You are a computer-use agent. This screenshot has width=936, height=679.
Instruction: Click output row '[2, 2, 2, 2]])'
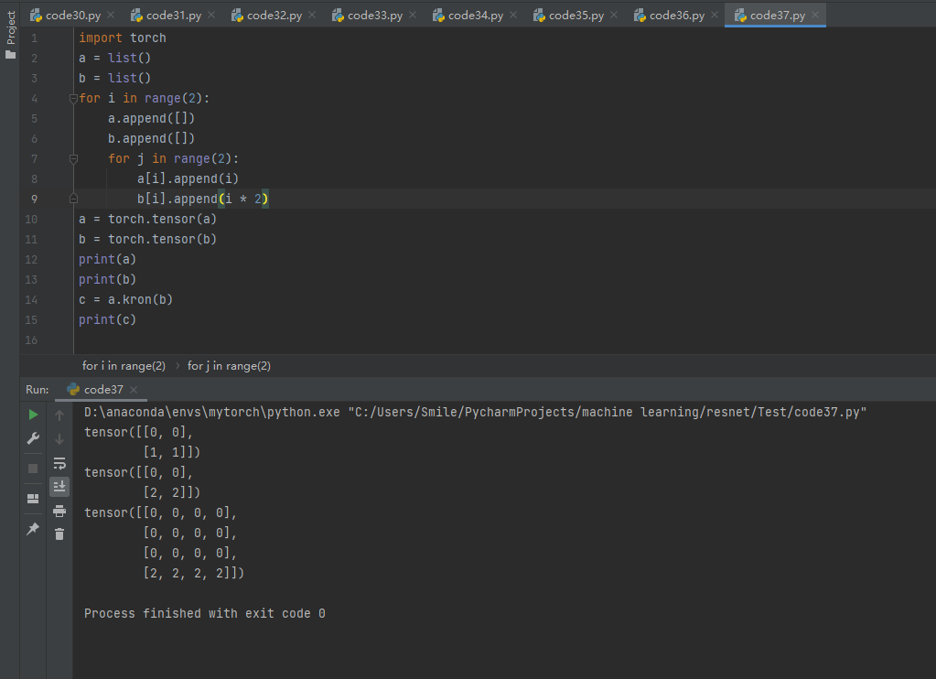[x=193, y=573]
